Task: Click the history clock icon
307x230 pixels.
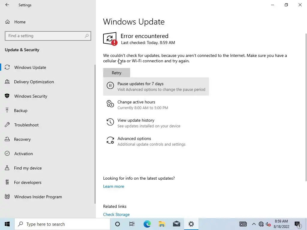Action: [x=110, y=122]
